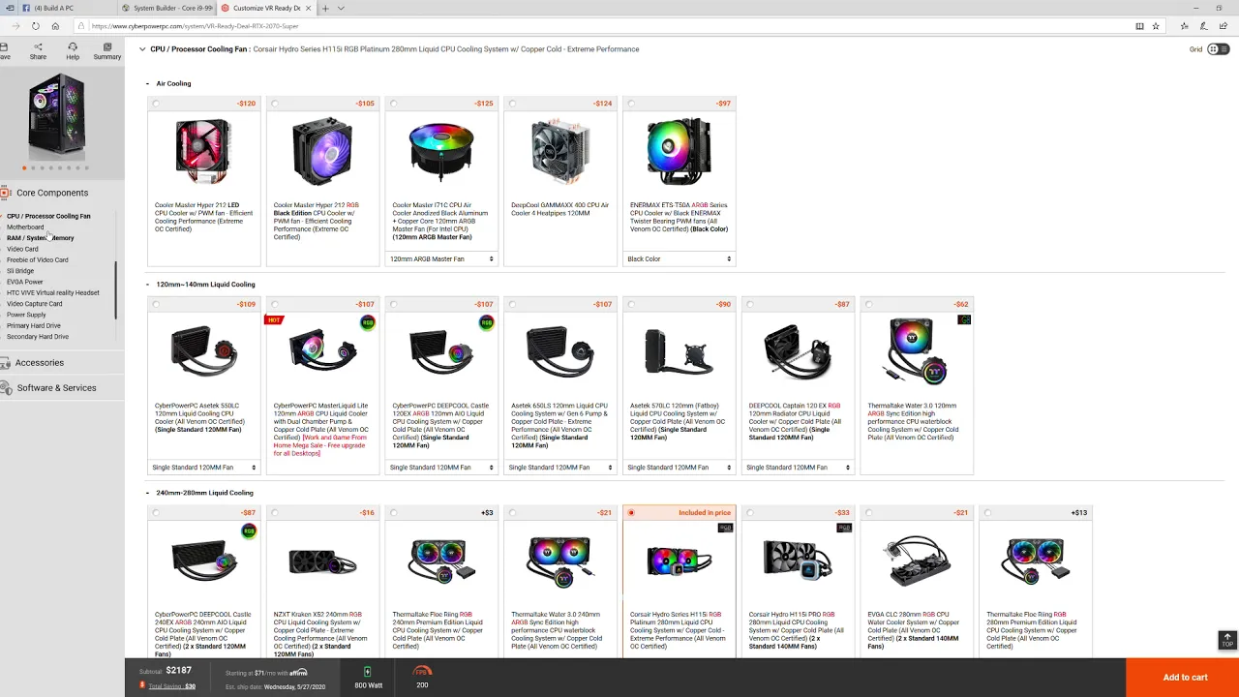Viewport: 1239px width, 697px height.
Task: Open the Summary icon
Action: pos(107,46)
